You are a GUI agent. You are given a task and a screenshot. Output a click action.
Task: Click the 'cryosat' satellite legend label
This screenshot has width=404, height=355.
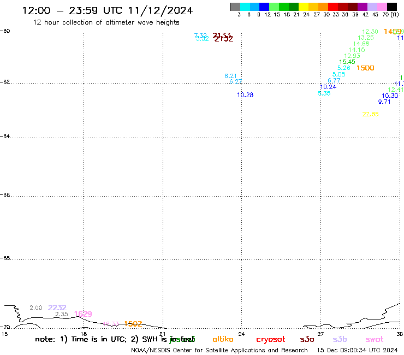pos(271,340)
